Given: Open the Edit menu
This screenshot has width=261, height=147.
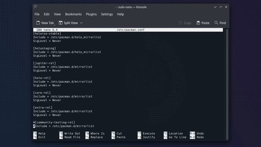Looking at the screenshot, I should tap(46, 14).
